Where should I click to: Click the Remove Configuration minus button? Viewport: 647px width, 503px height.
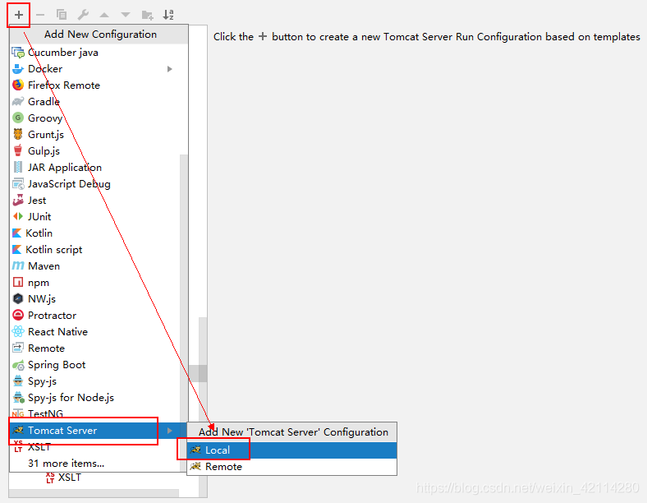point(40,15)
